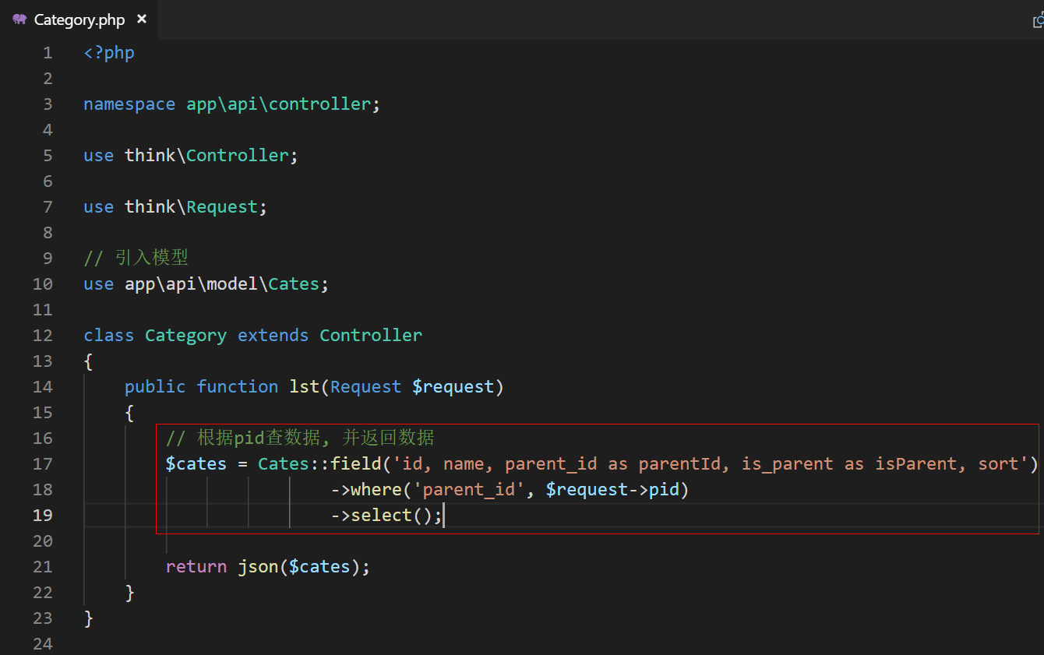Viewport: 1044px width, 655px height.
Task: Click the comment '// 根据pid查数据, 并返回数据'
Action: (x=300, y=438)
